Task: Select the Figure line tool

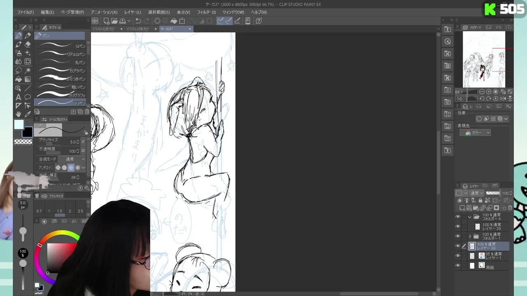Action: 28,88
